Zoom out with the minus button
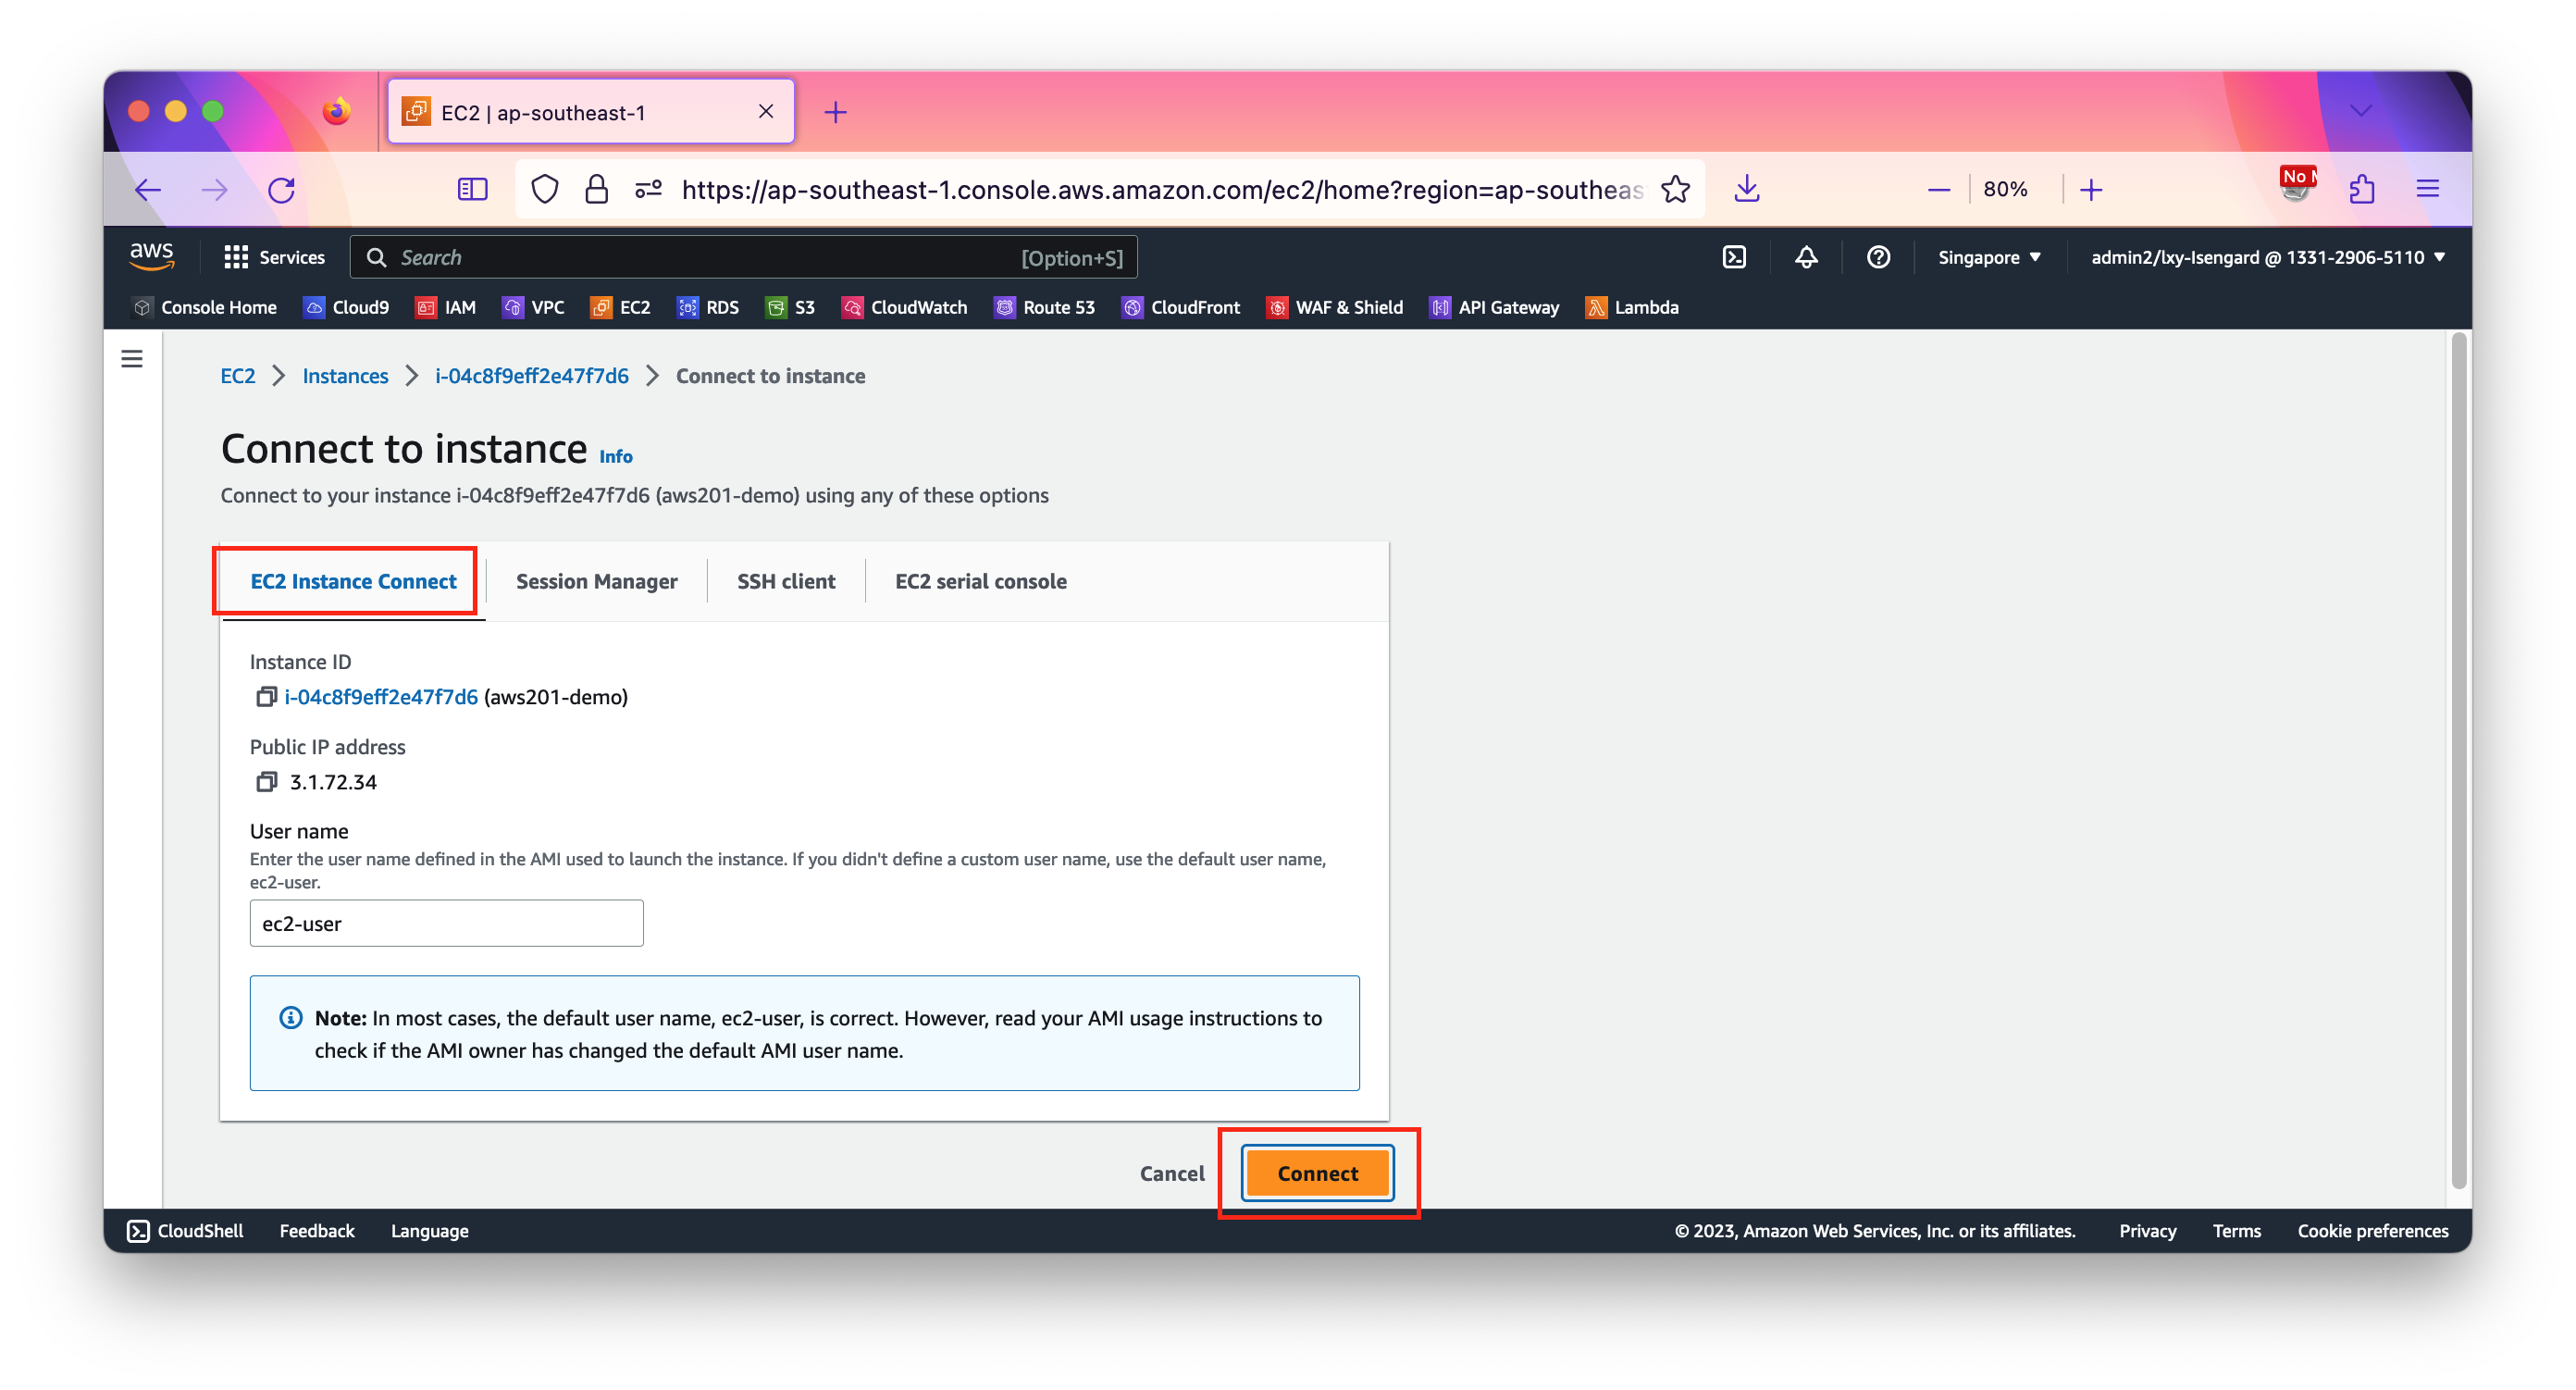 click(x=1938, y=189)
